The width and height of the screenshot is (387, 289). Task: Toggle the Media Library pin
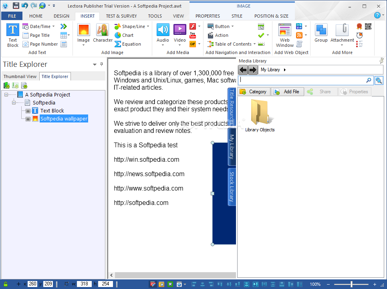pyautogui.click(x=381, y=60)
